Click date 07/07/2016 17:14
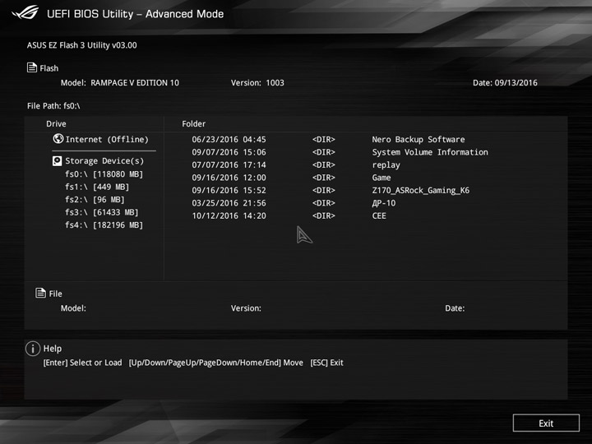The image size is (592, 444). 229,165
